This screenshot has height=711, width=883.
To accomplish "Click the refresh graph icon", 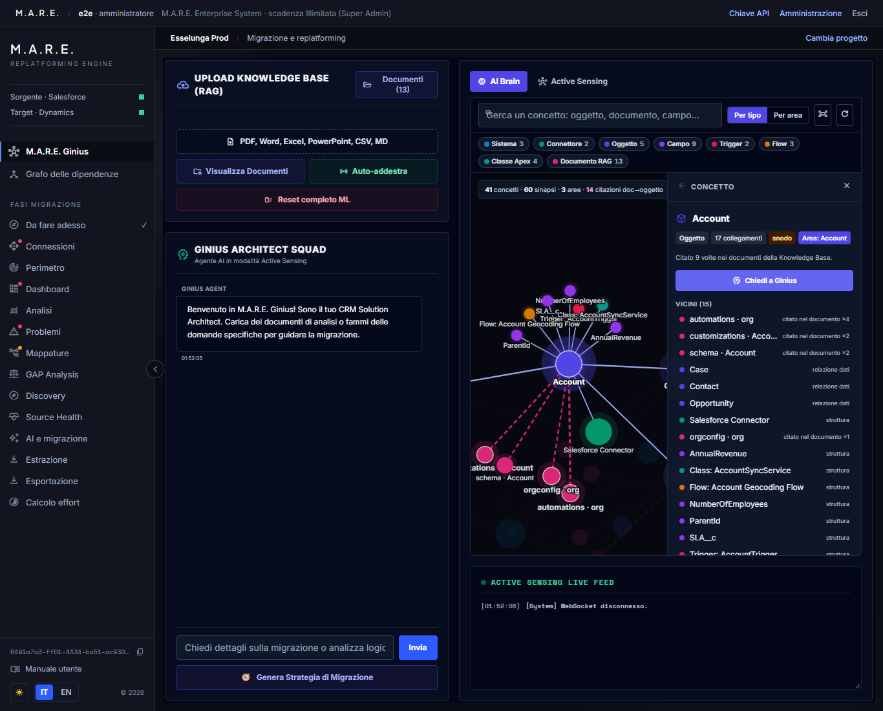I will (x=844, y=114).
